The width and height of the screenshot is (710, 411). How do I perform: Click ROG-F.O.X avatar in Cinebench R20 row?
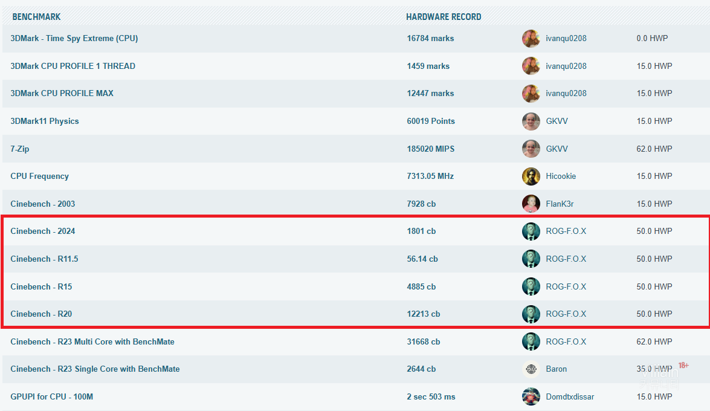[531, 314]
